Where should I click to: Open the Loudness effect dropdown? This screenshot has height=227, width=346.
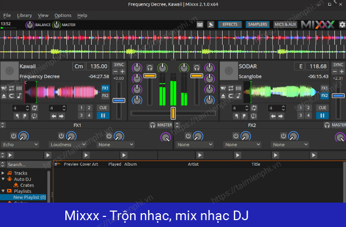click(x=67, y=145)
